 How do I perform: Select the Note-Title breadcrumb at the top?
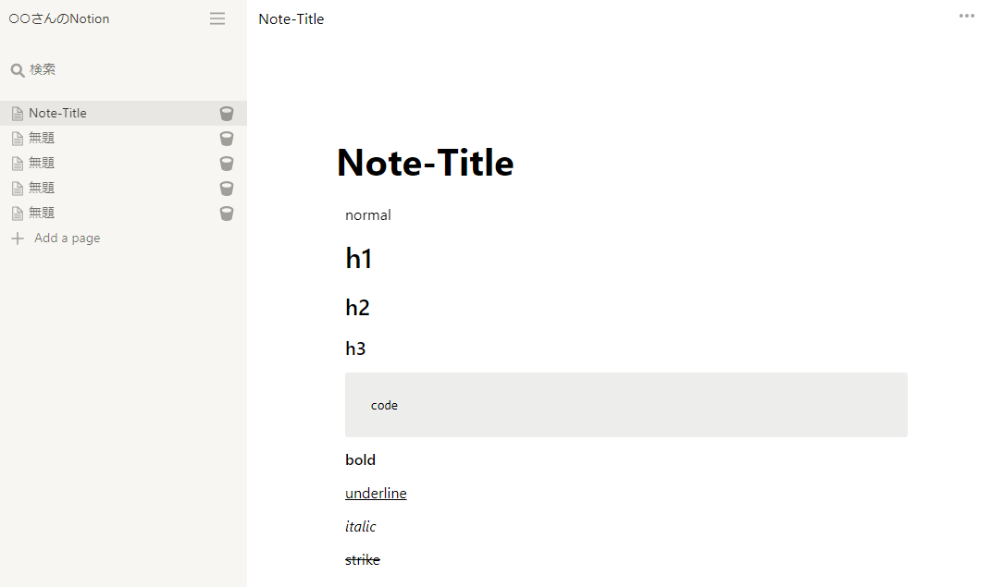point(291,18)
